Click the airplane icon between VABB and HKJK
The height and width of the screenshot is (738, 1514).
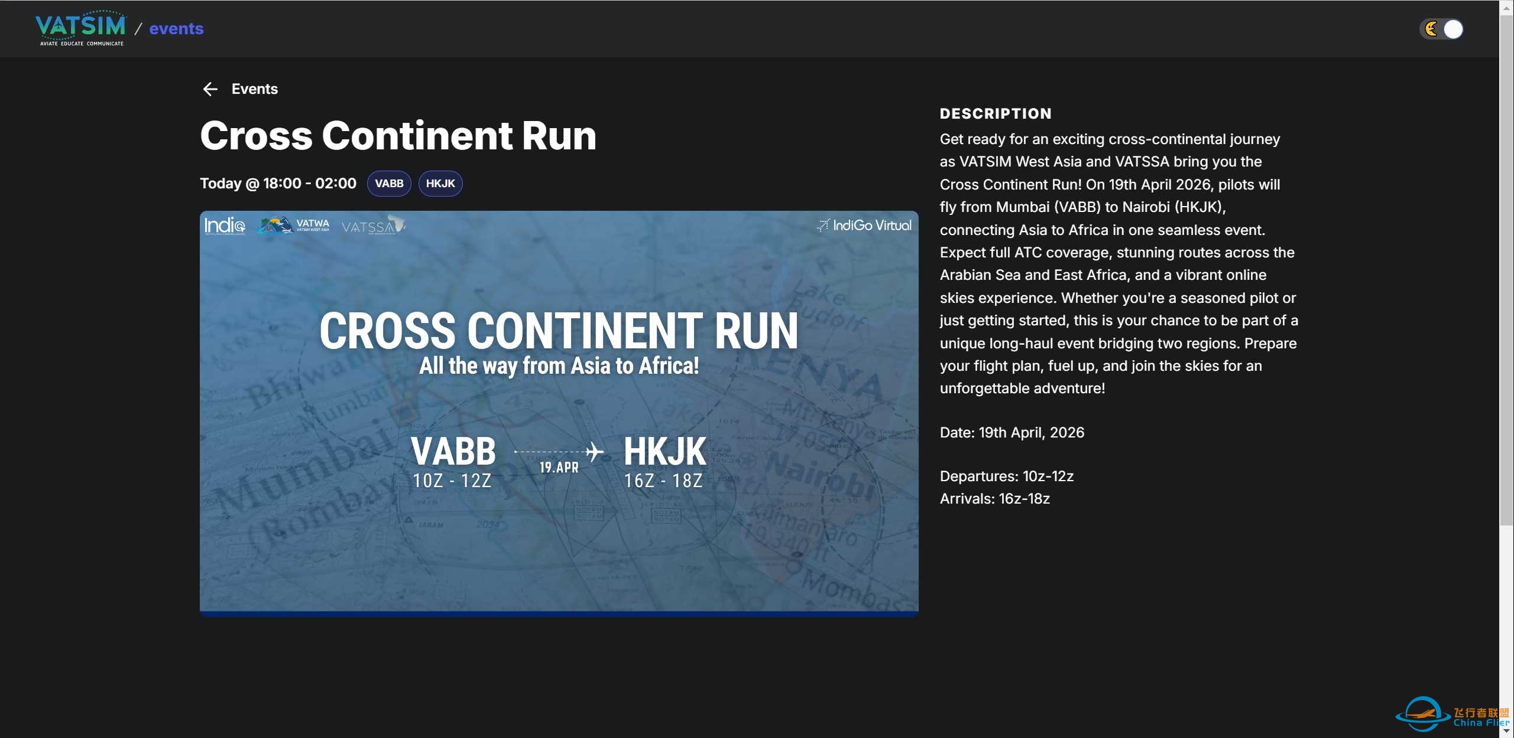(595, 452)
